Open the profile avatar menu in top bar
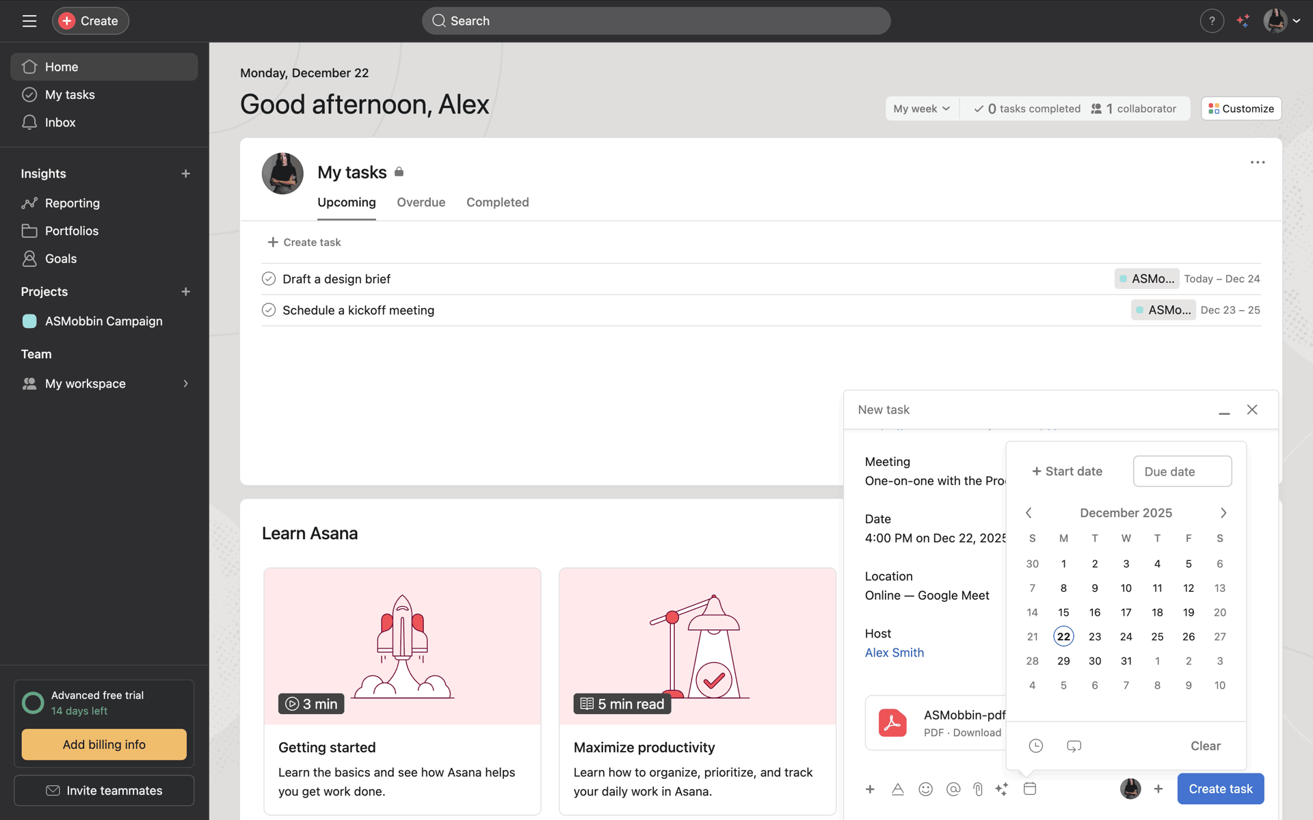Image resolution: width=1313 pixels, height=820 pixels. point(1281,20)
